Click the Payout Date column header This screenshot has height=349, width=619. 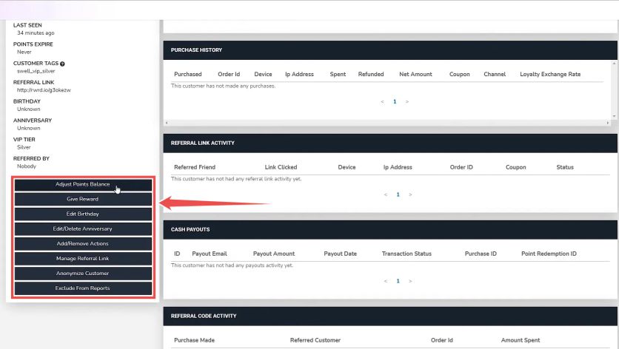tap(341, 254)
